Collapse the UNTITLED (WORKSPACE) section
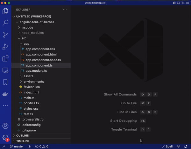 tap(41, 16)
